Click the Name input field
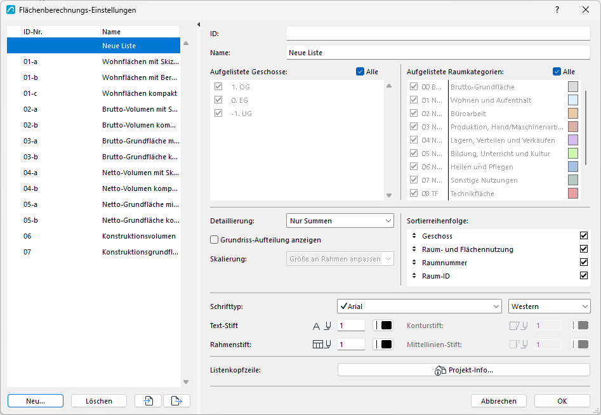 click(439, 53)
